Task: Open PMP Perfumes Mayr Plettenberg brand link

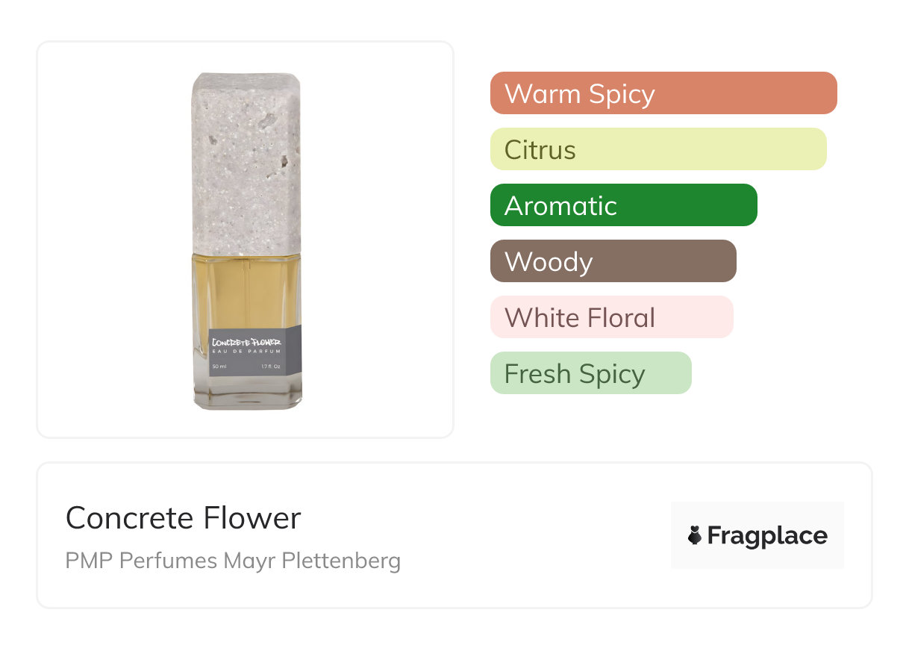Action: pyautogui.click(x=233, y=561)
